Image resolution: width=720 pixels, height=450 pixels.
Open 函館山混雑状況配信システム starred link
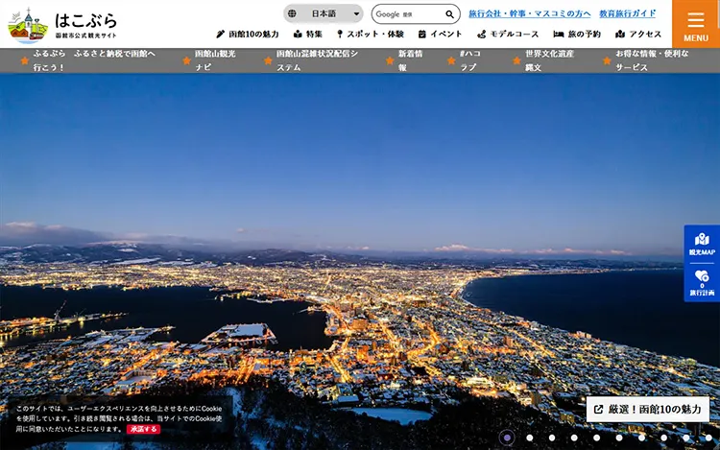click(x=311, y=60)
